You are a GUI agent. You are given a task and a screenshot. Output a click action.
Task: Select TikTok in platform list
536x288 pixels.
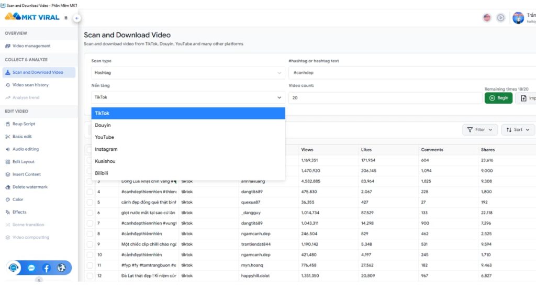tap(188, 113)
